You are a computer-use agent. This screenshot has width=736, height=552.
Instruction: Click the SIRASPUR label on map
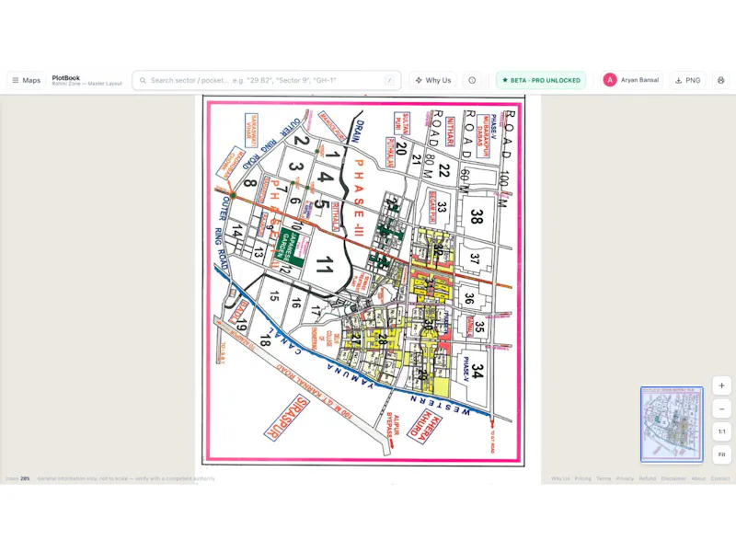[286, 418]
